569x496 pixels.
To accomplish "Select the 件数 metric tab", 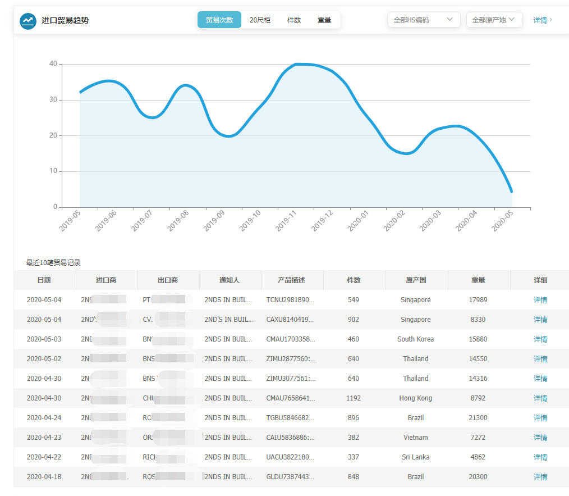I will point(294,19).
